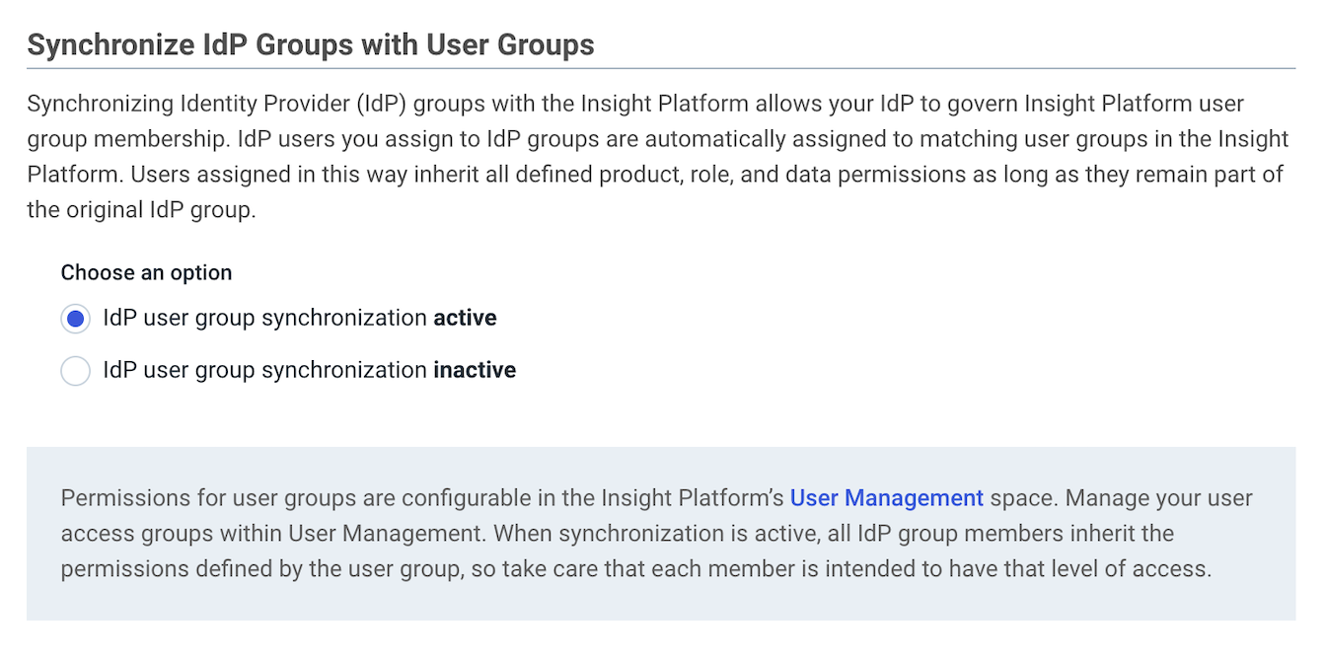Click the "Choose an option" label
Screen dimensions: 1324x665
point(146,272)
